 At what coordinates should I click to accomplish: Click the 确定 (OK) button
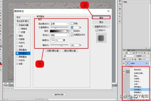click(x=101, y=18)
